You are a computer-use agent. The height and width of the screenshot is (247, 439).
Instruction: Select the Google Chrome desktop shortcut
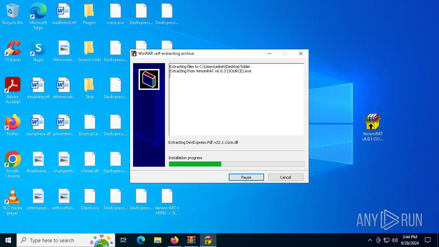tap(13, 165)
